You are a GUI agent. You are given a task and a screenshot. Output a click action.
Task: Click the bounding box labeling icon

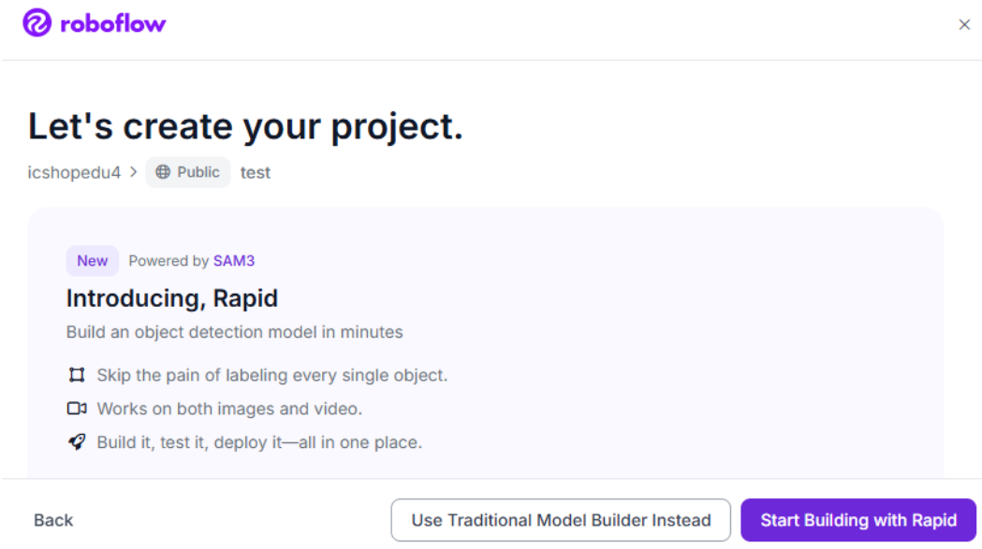click(x=77, y=375)
